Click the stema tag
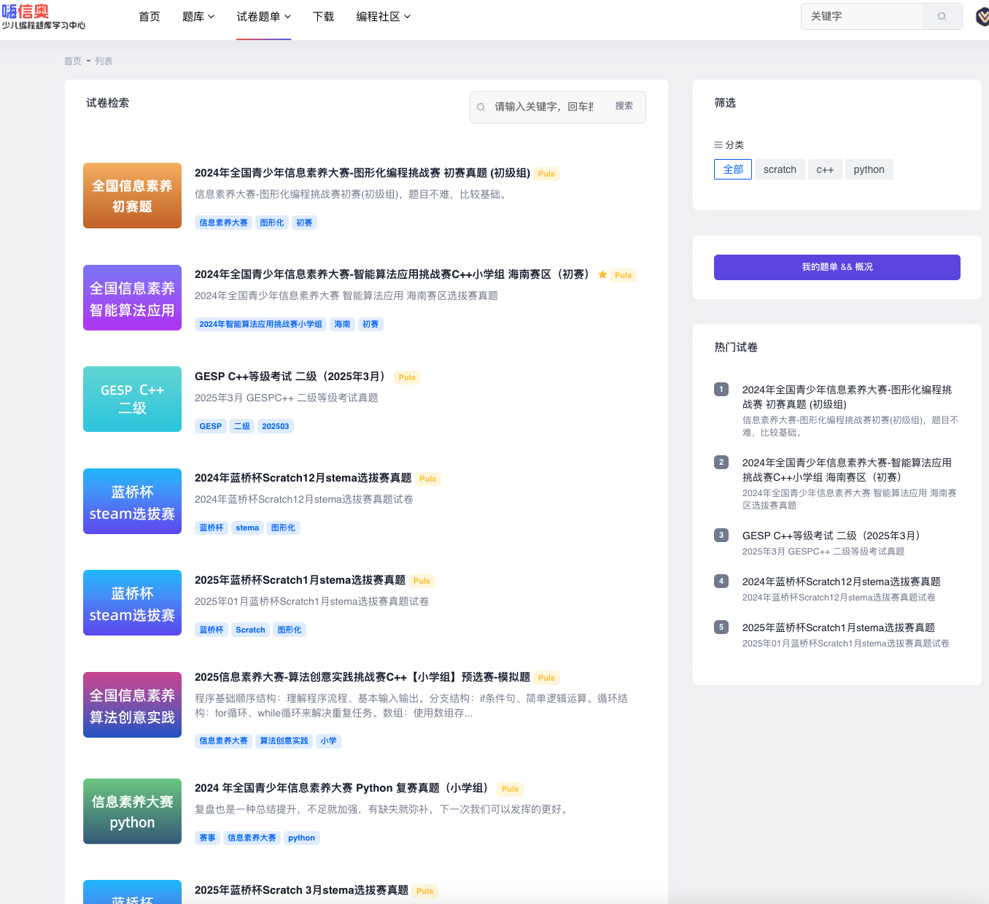989x904 pixels. 247,528
